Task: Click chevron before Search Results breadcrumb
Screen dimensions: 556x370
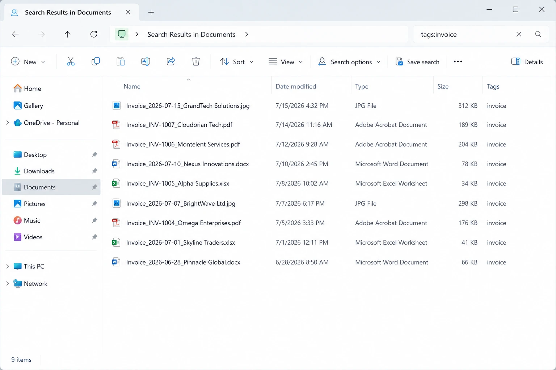Action: coord(137,34)
